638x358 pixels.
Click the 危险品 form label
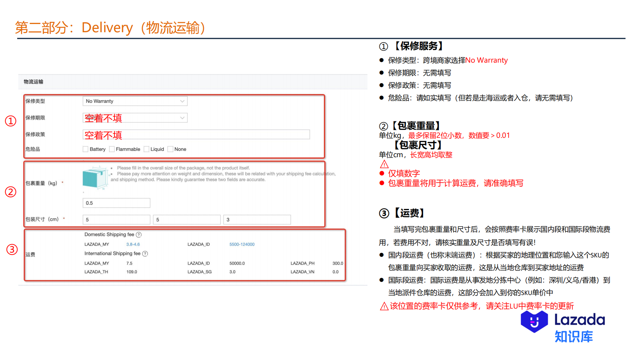click(x=33, y=149)
